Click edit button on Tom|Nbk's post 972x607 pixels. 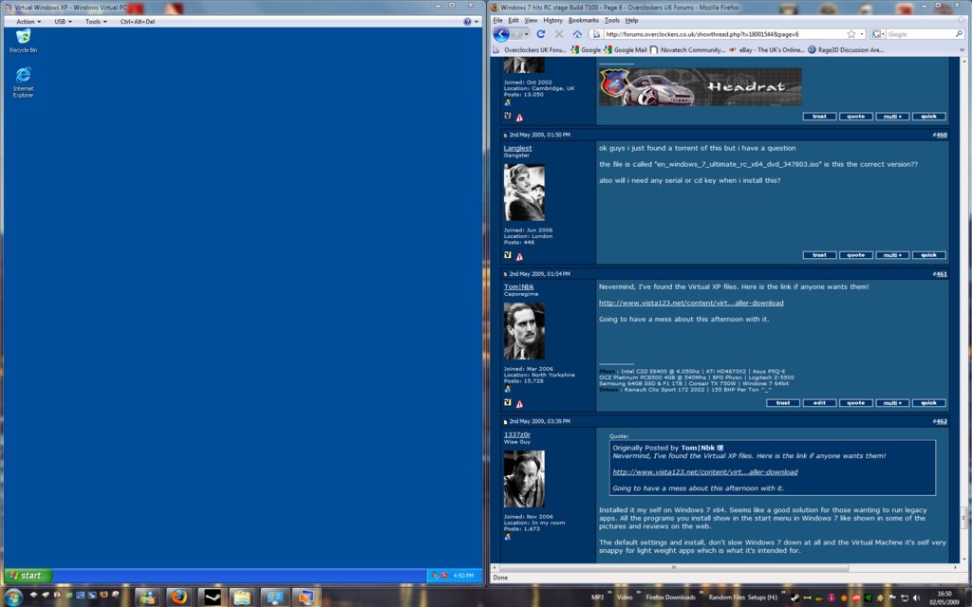[x=819, y=402]
